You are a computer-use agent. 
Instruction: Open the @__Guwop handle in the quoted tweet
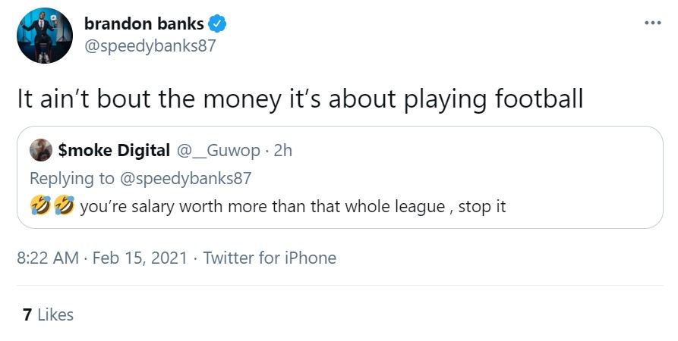coord(219,150)
